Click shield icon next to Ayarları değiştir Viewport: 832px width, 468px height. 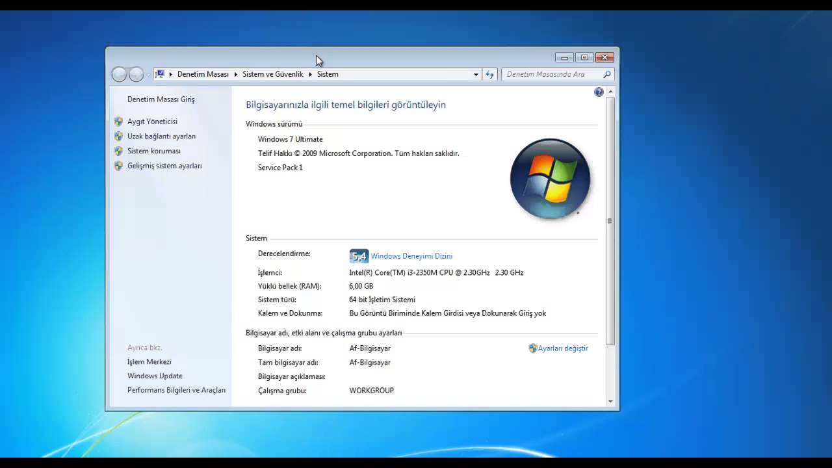coord(533,348)
